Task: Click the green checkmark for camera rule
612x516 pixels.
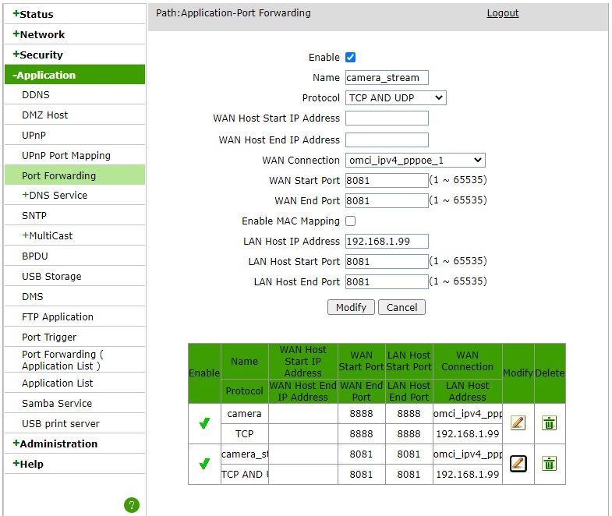Action: pos(204,423)
